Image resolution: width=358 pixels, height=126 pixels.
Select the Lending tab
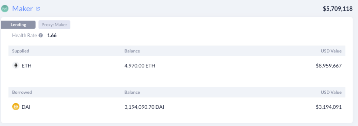(x=18, y=25)
